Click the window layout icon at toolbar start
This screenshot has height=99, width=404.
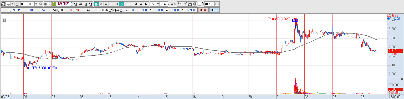pyautogui.click(x=3, y=4)
